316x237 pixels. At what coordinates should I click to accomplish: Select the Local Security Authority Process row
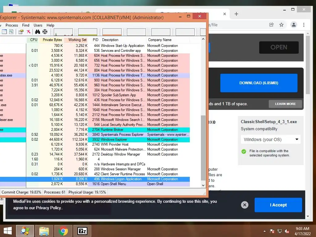pos(95,125)
